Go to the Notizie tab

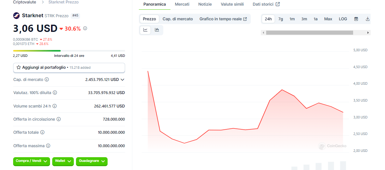point(205,4)
